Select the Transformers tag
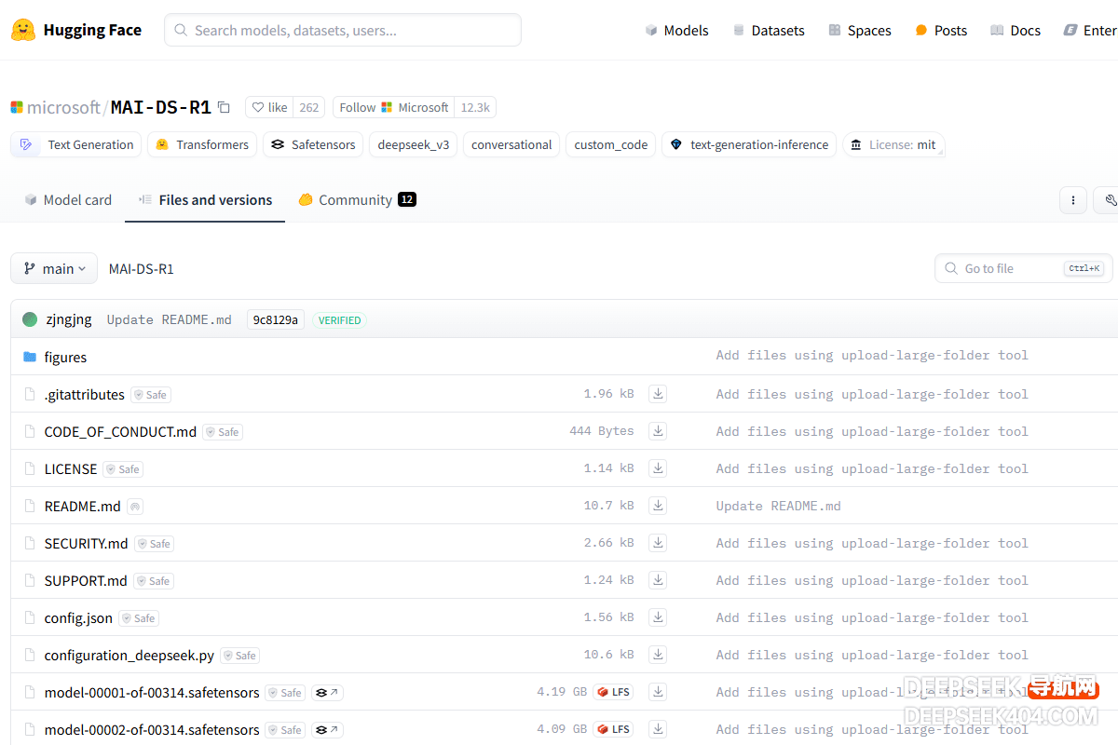The height and width of the screenshot is (745, 1118). coord(202,144)
